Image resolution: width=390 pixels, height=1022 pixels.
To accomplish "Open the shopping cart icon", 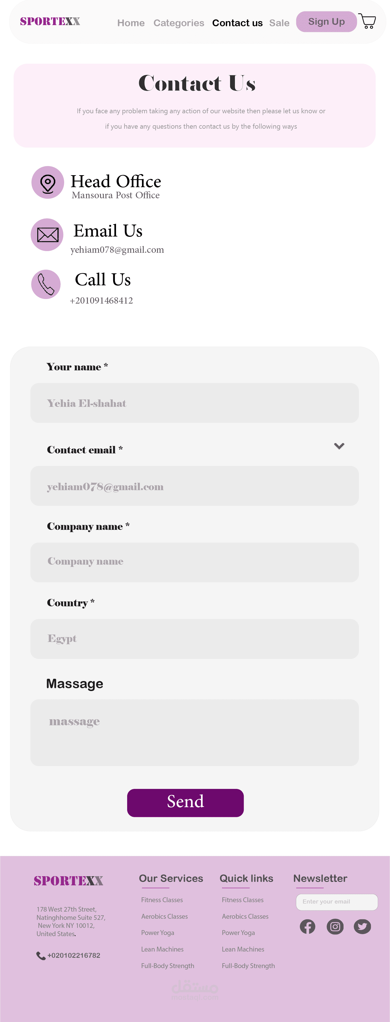I will [367, 21].
